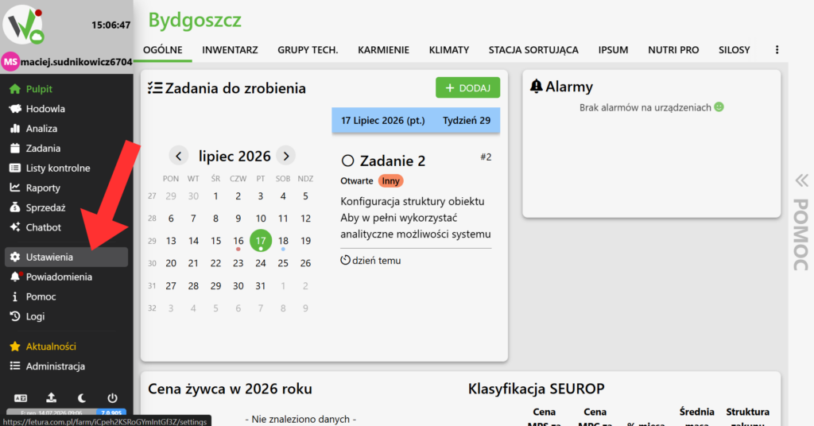The height and width of the screenshot is (426, 814).
Task: Click the 'Klasyfikacja SEUROP' heading
Action: pos(536,389)
